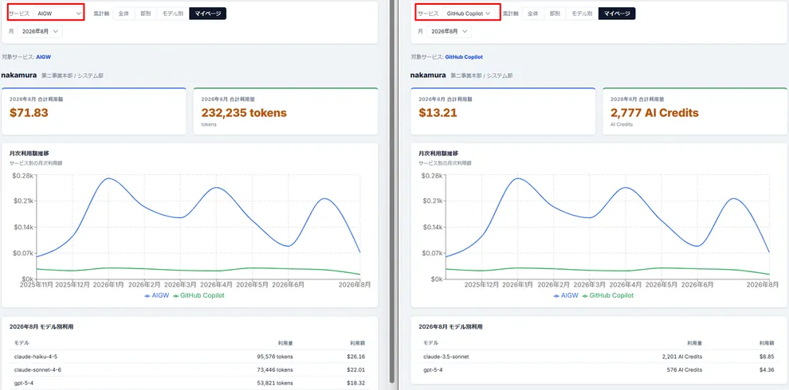The height and width of the screenshot is (390, 789).
Task: Click the 利用額 column header in AIGW table
Action: pos(358,343)
